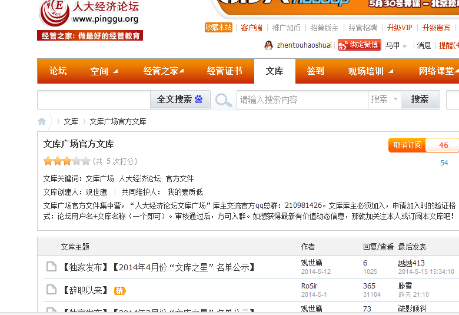Click the Weibo bind button
Viewport: 459px width, 315px height.
[x=359, y=45]
